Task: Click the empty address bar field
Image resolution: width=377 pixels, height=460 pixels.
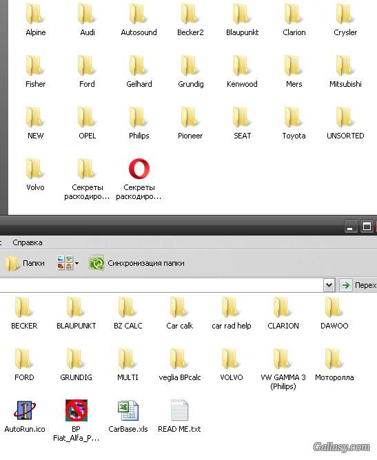Action: [161, 285]
